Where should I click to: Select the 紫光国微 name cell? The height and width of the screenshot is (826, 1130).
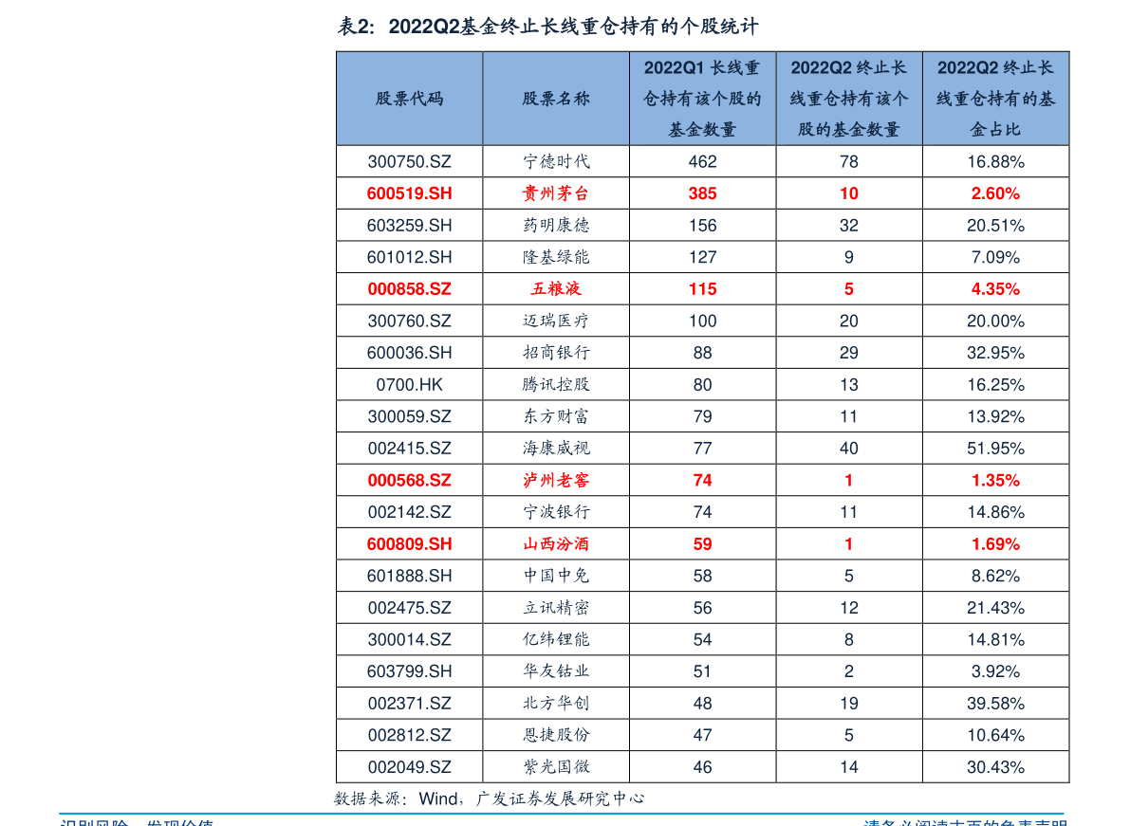pyautogui.click(x=556, y=767)
